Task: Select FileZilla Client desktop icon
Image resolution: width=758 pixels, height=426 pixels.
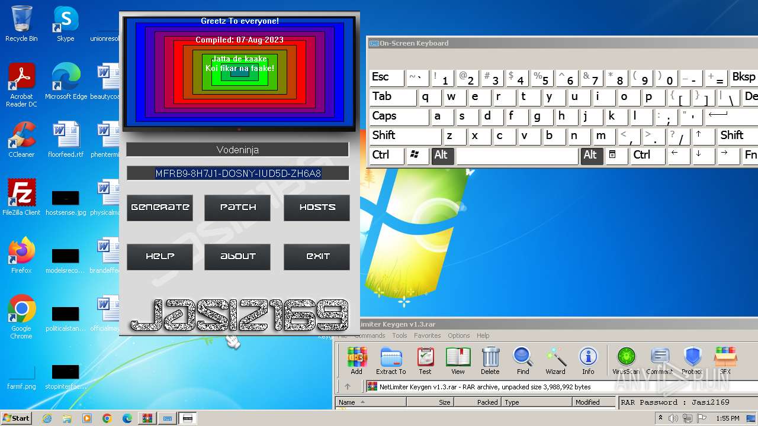Action: [x=21, y=198]
